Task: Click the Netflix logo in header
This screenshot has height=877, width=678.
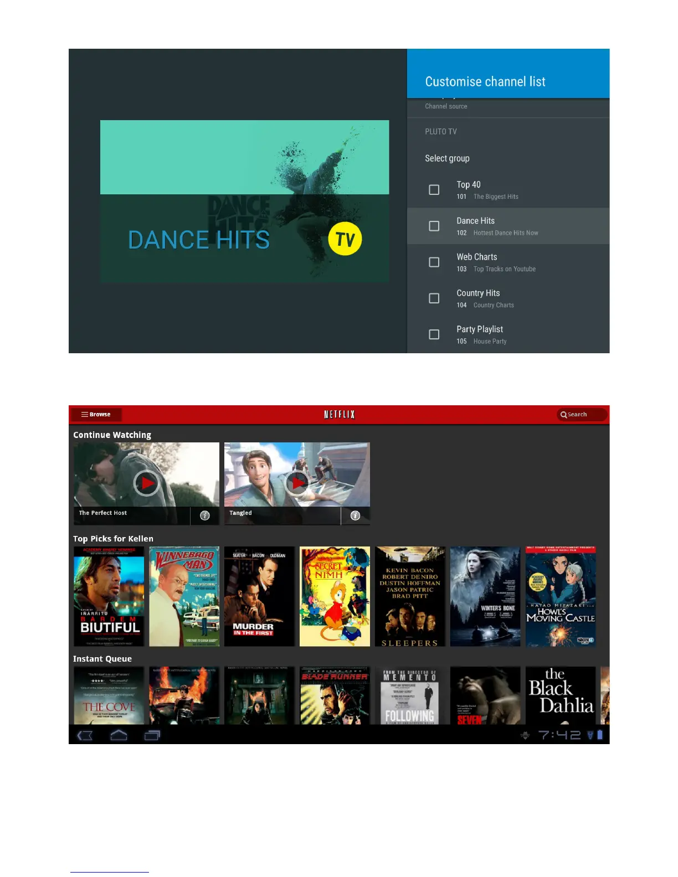Action: tap(339, 414)
